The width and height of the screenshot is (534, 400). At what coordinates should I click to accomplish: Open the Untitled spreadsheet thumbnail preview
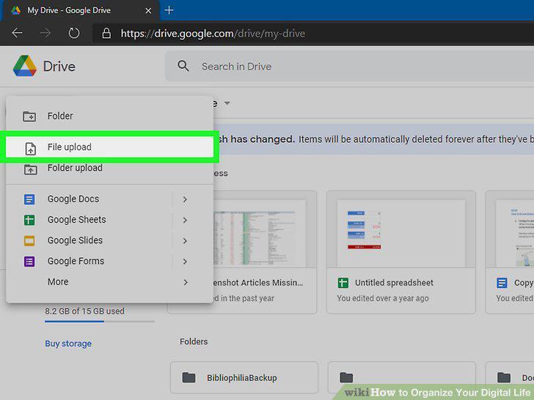click(x=401, y=233)
